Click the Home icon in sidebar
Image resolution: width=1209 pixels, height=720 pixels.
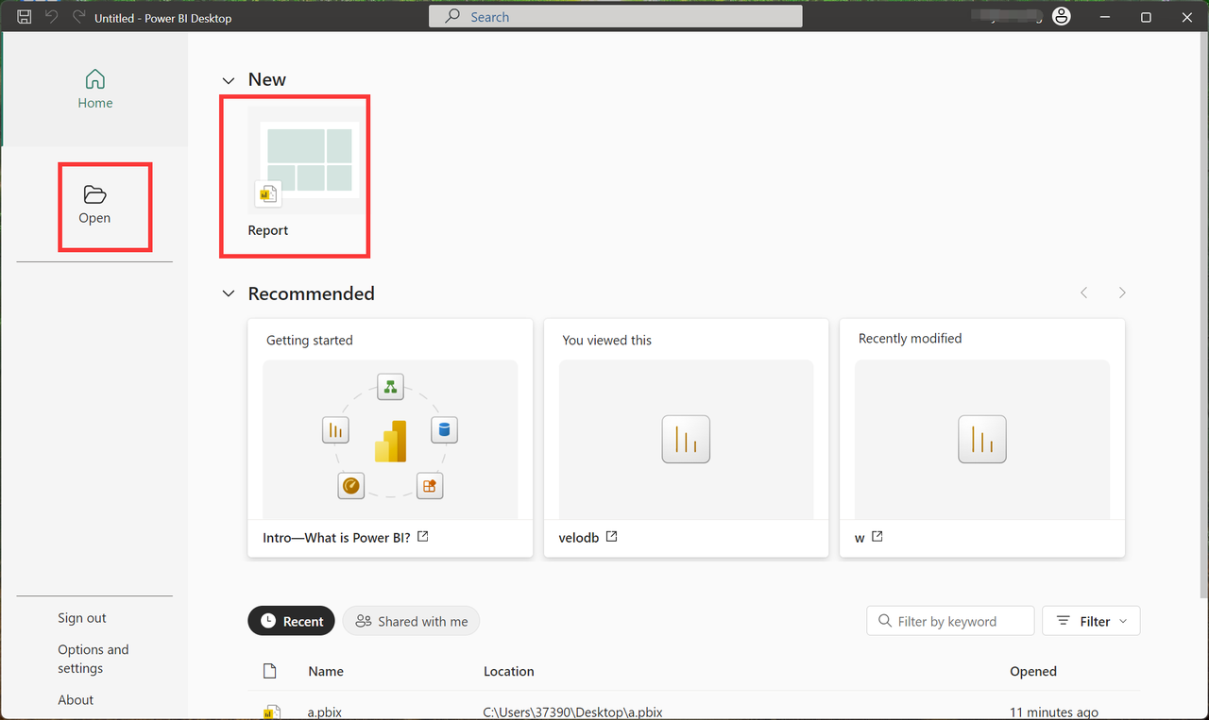pos(94,79)
